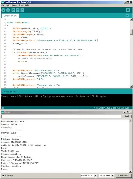Click code line "delay(3000);"
Image resolution: width=133 pixels, height=179 pixels.
20,38
